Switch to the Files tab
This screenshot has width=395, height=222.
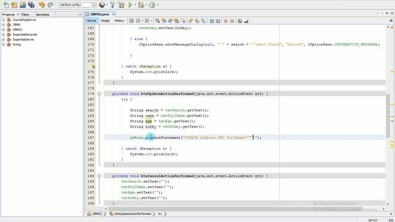click(25, 15)
